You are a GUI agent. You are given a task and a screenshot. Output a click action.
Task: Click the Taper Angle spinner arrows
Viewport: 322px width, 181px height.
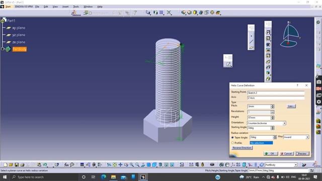(x=275, y=137)
